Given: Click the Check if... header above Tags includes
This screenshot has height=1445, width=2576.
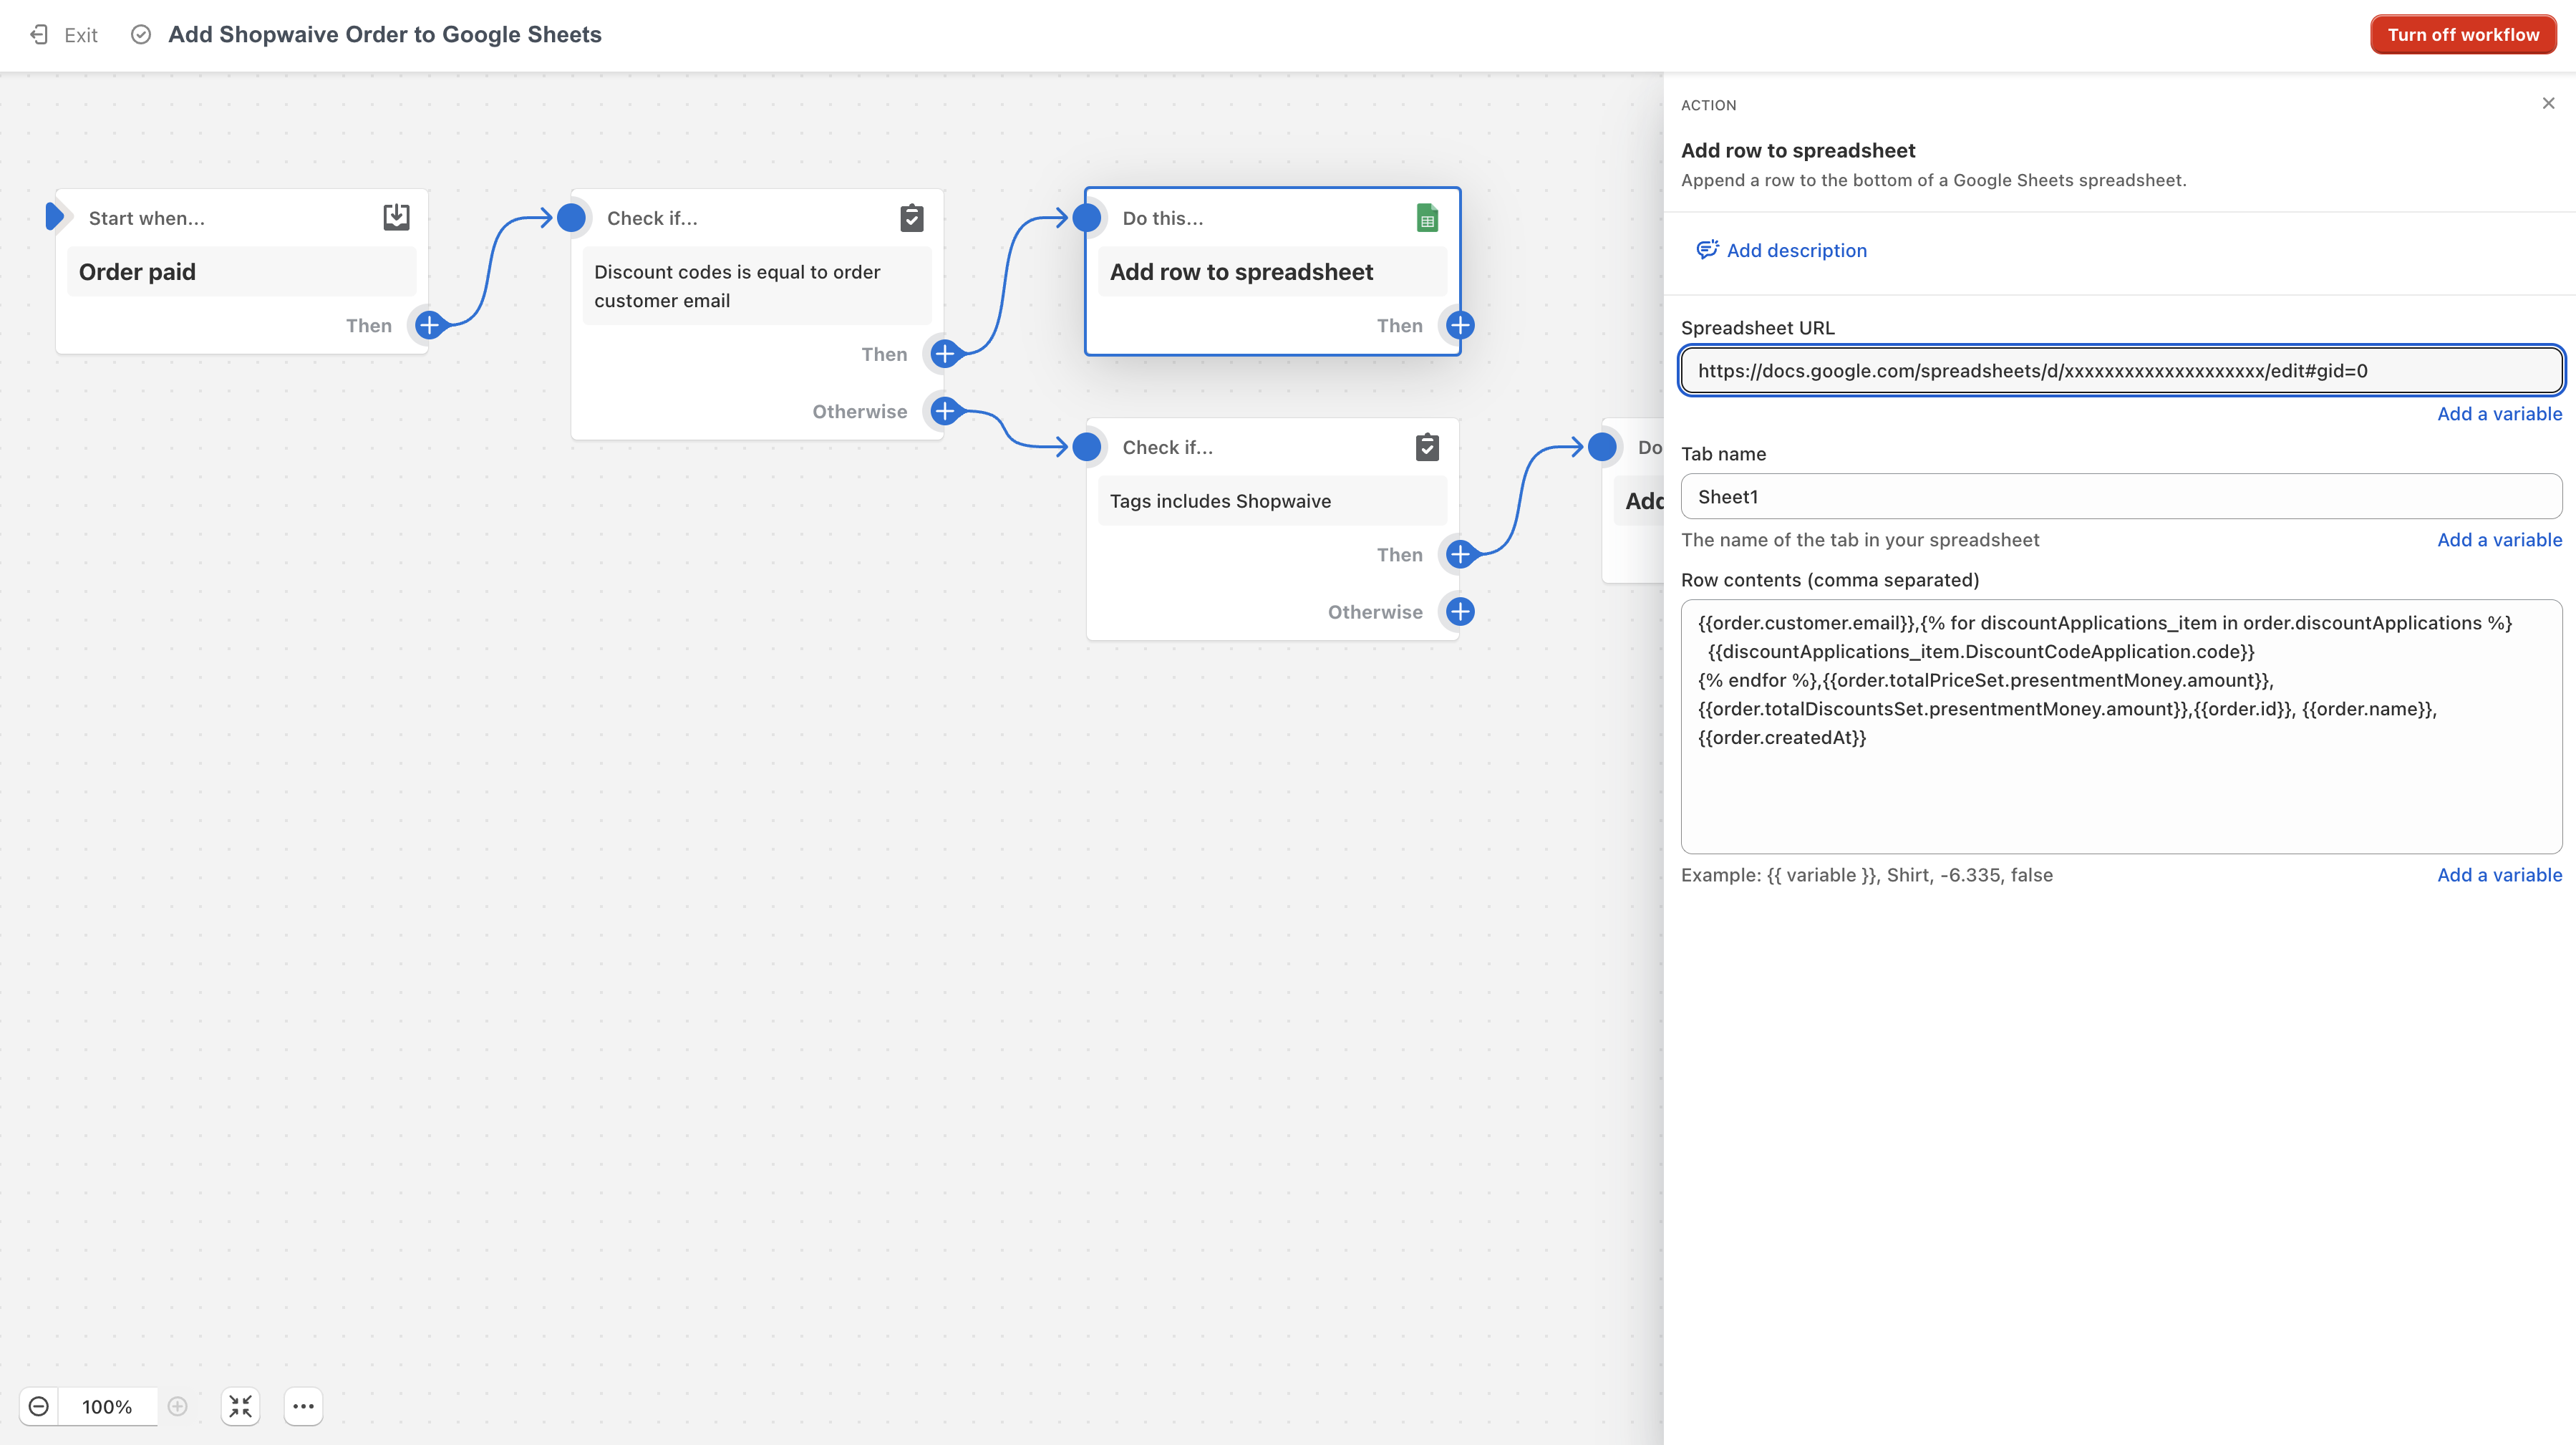Looking at the screenshot, I should (x=1168, y=447).
